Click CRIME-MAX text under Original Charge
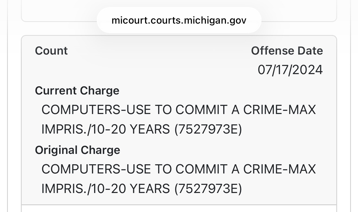Screen dimensions: 358x212 (x=279, y=169)
